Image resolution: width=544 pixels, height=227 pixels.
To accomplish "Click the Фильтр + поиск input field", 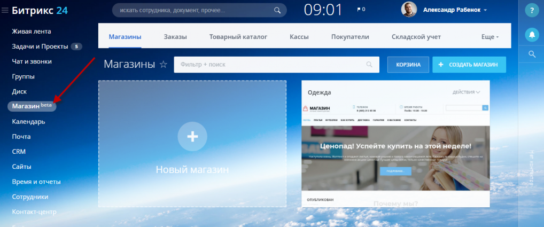I will coord(276,65).
